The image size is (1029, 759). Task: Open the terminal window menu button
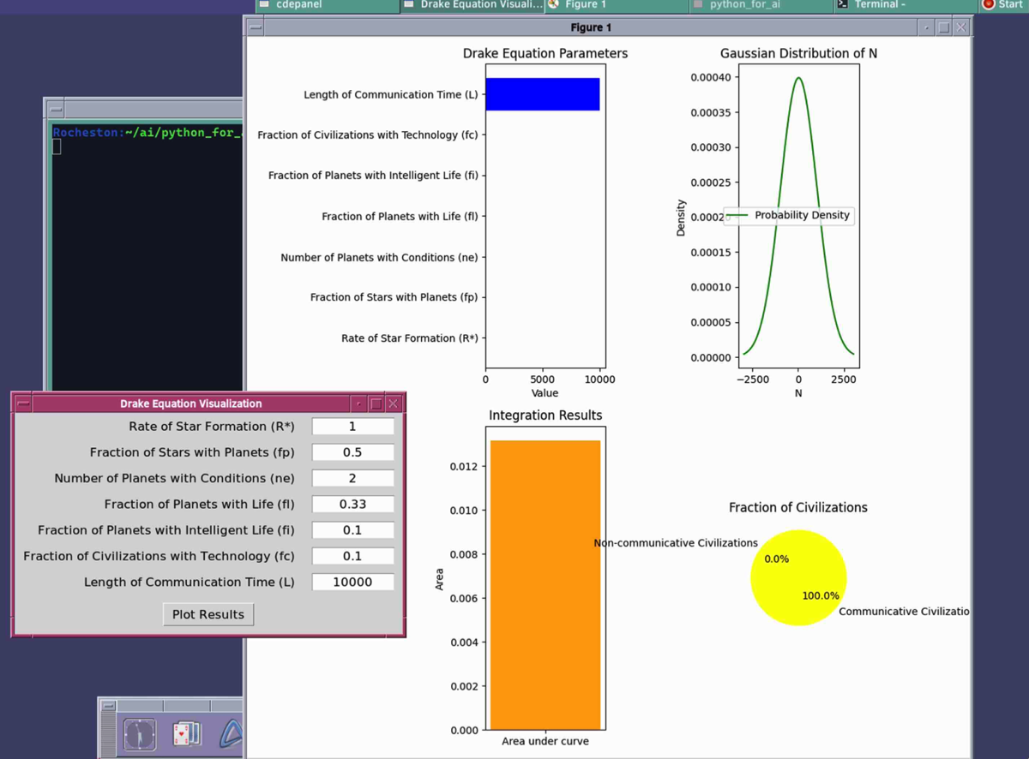click(56, 110)
